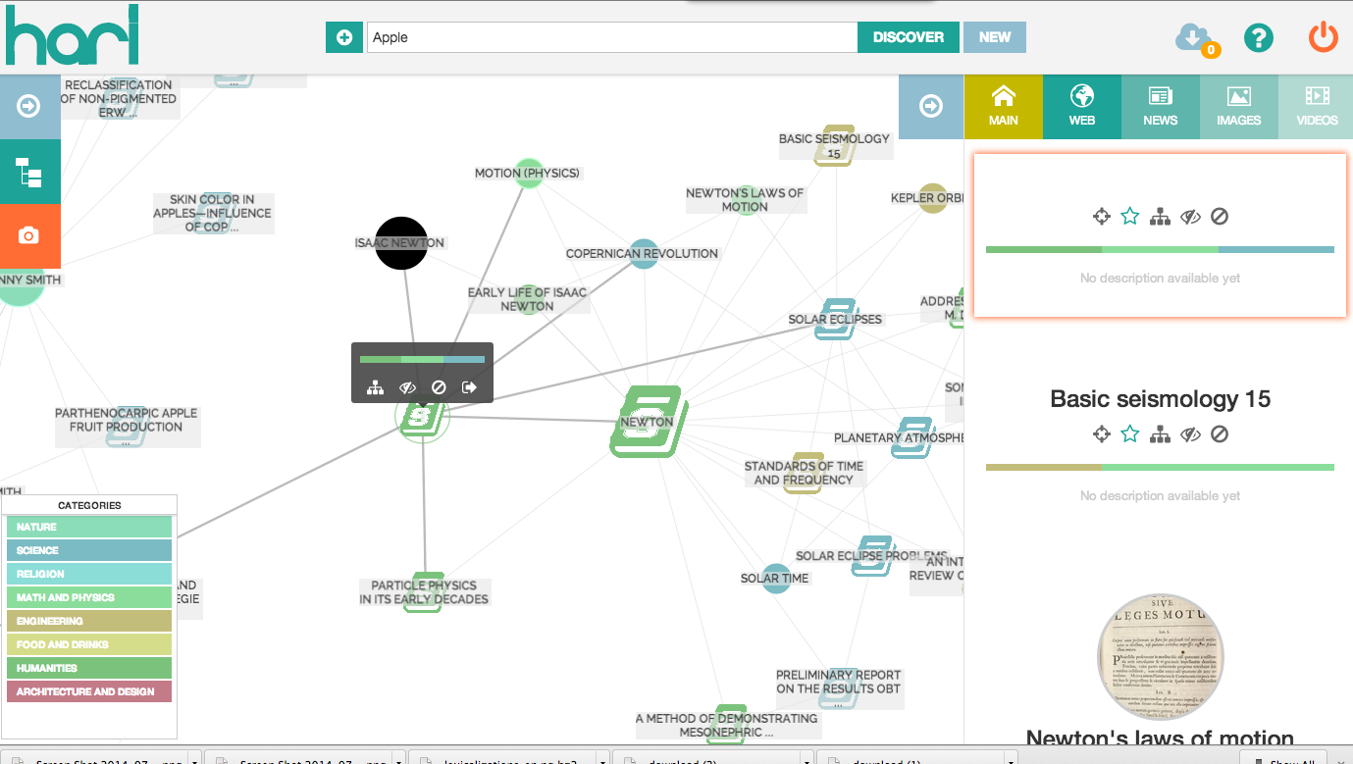The width and height of the screenshot is (1353, 764).
Task: Select the ENGINEERING category color swatch
Action: point(89,621)
